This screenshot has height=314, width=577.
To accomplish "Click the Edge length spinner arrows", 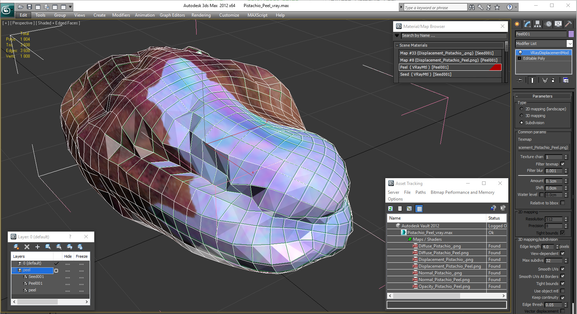I will [x=557, y=247].
